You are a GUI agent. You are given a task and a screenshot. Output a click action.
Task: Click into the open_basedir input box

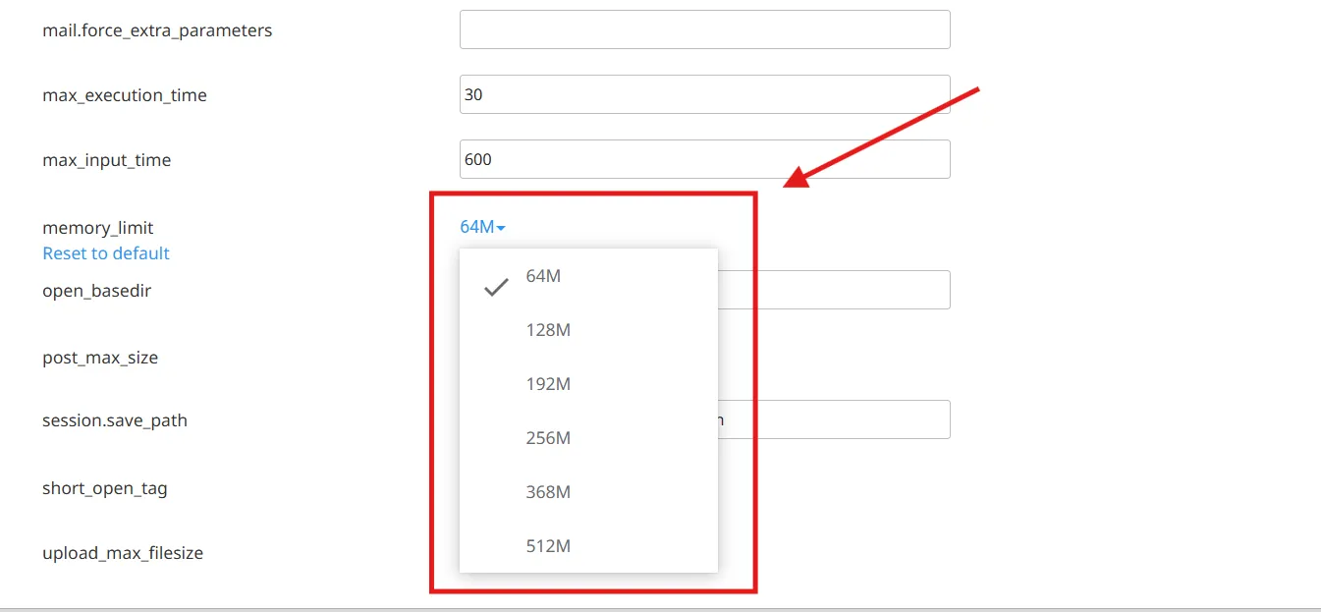tap(833, 290)
